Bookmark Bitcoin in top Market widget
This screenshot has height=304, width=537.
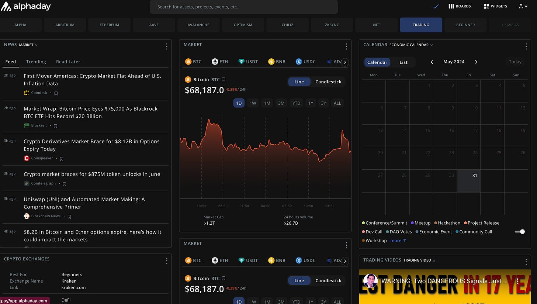(224, 80)
